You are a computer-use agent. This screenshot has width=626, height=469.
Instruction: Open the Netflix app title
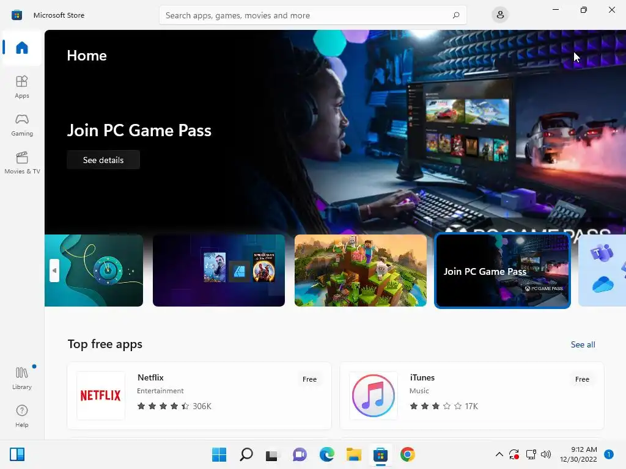[x=150, y=377]
